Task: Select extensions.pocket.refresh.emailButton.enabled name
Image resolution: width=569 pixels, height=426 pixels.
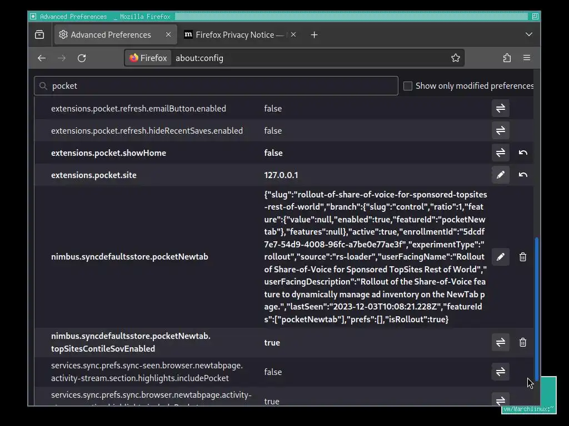Action: click(x=138, y=109)
